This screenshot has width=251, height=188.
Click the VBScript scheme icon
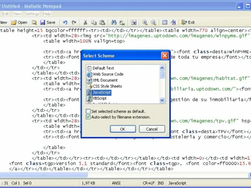[89, 99]
